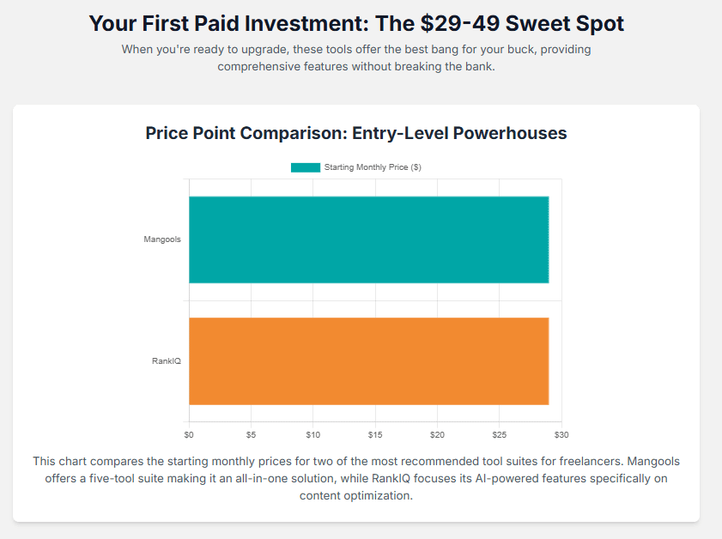The image size is (722, 539).
Task: Click the orange RankIQ bar
Action: [368, 361]
